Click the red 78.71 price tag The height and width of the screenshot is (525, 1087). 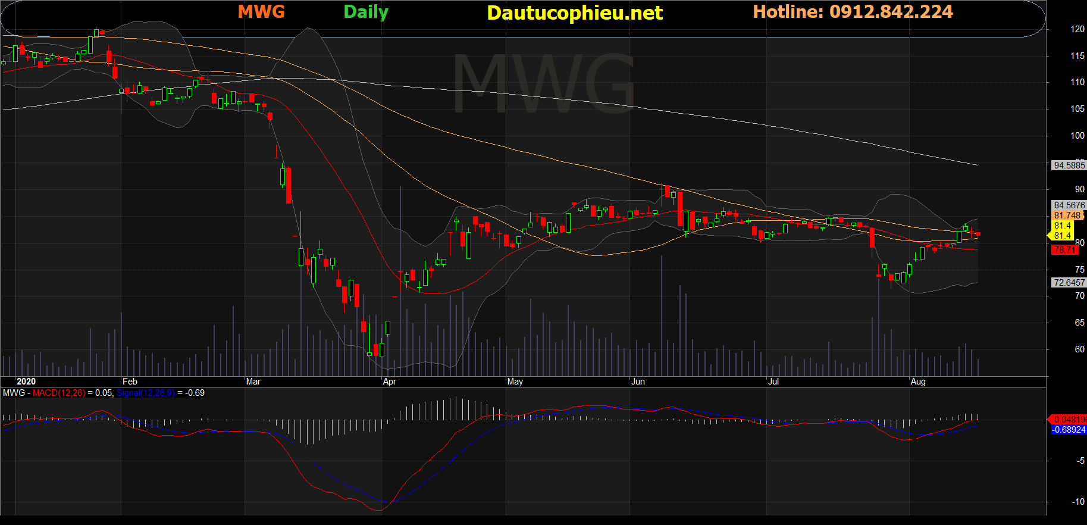click(1065, 250)
